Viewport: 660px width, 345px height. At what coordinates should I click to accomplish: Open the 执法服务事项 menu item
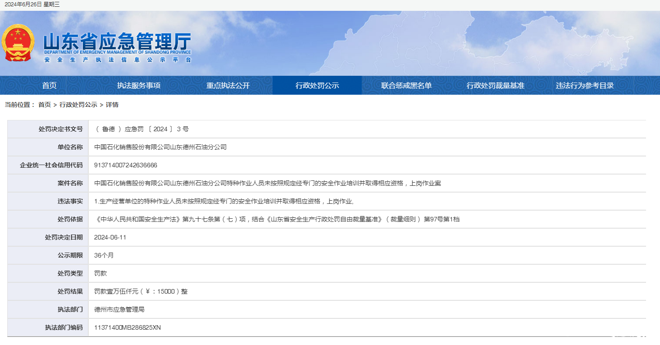click(x=139, y=85)
